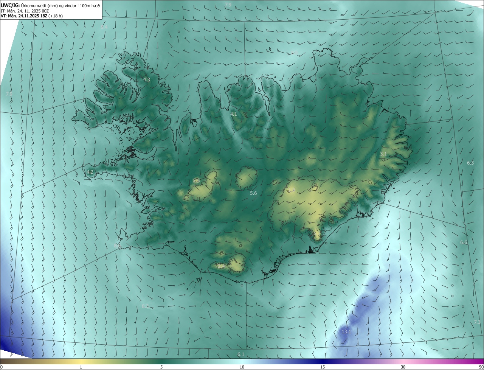Click the 4.3 value over the Westfjords
The height and width of the screenshot is (370, 484).
pyautogui.click(x=146, y=80)
